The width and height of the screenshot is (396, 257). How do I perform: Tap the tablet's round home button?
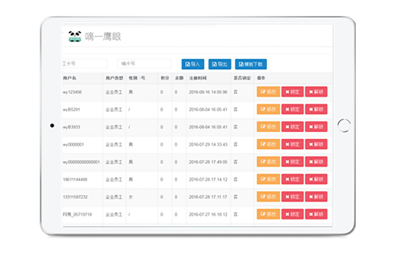(x=344, y=125)
